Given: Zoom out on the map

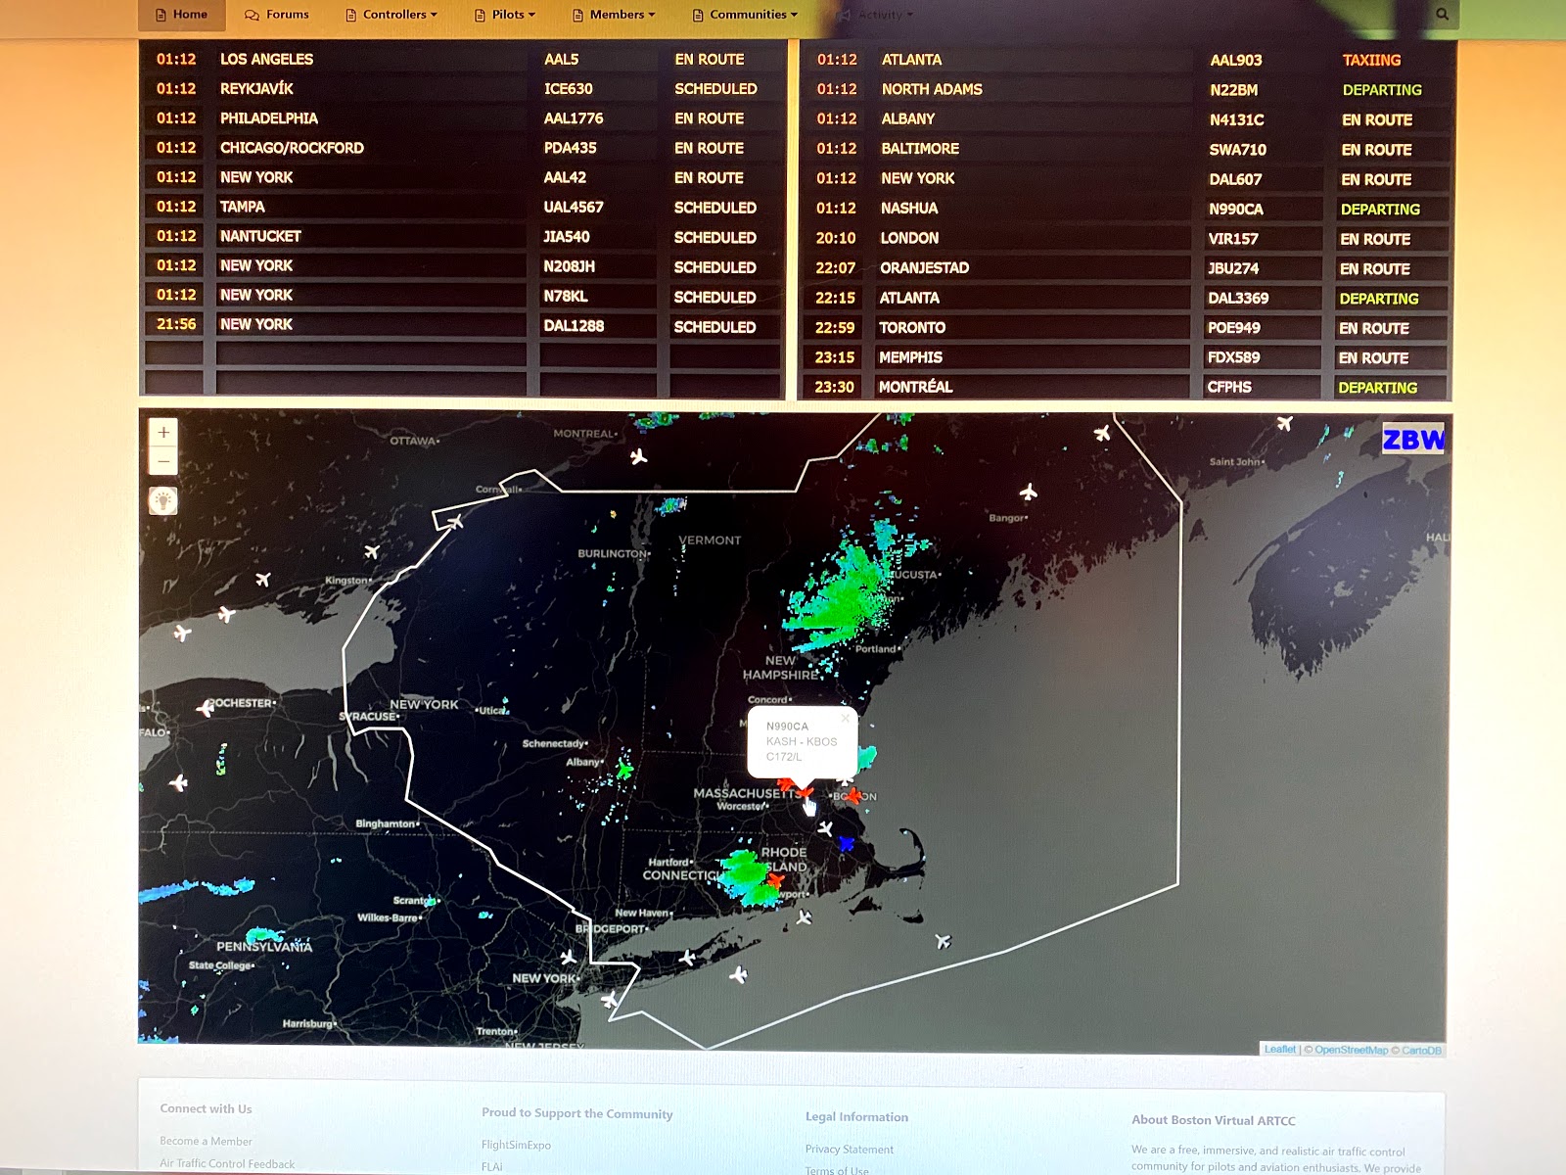Looking at the screenshot, I should click(x=163, y=460).
